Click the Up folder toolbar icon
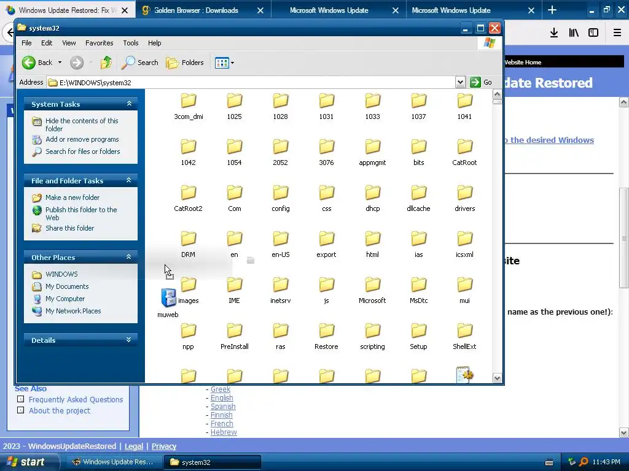This screenshot has height=471, width=629. (106, 63)
